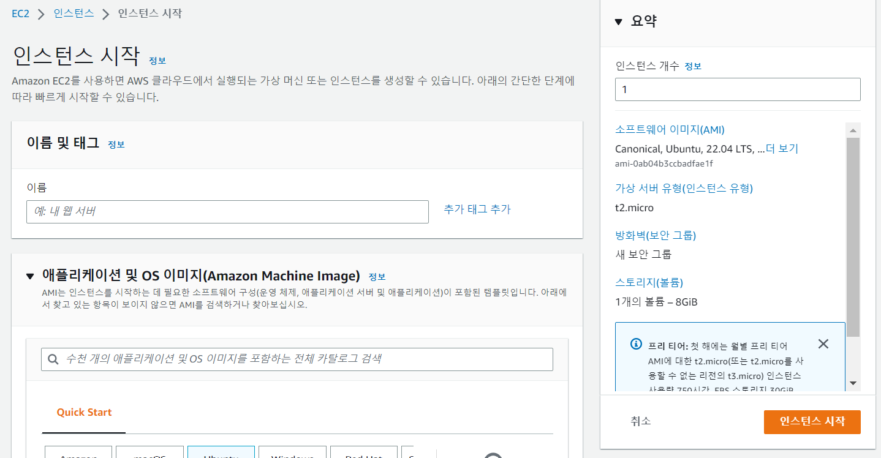Click the 새 보안 그룹 value text

(x=643, y=255)
